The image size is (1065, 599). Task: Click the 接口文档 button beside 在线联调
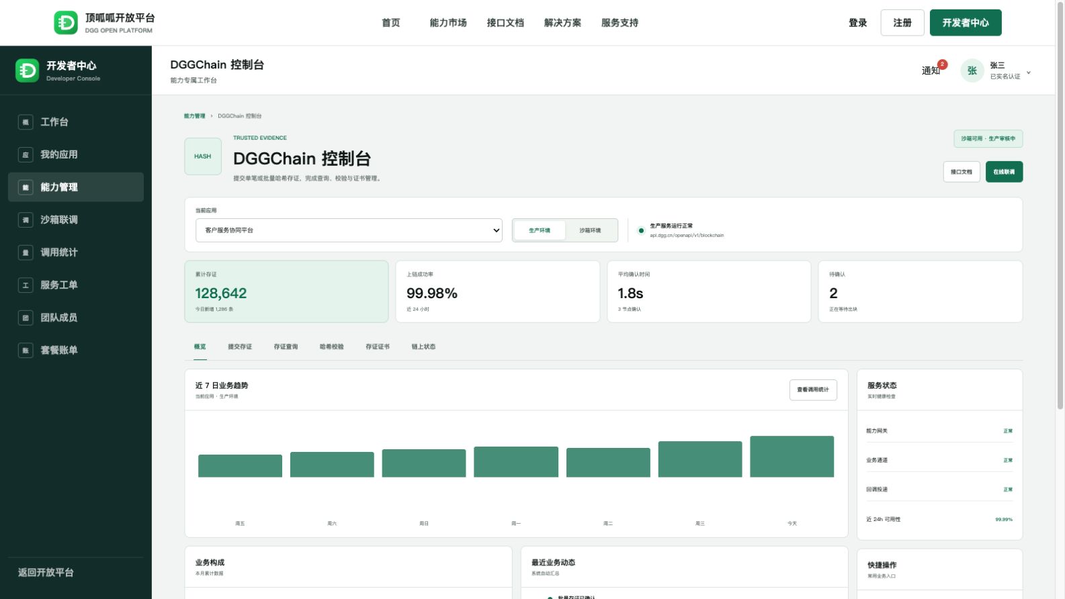(962, 172)
